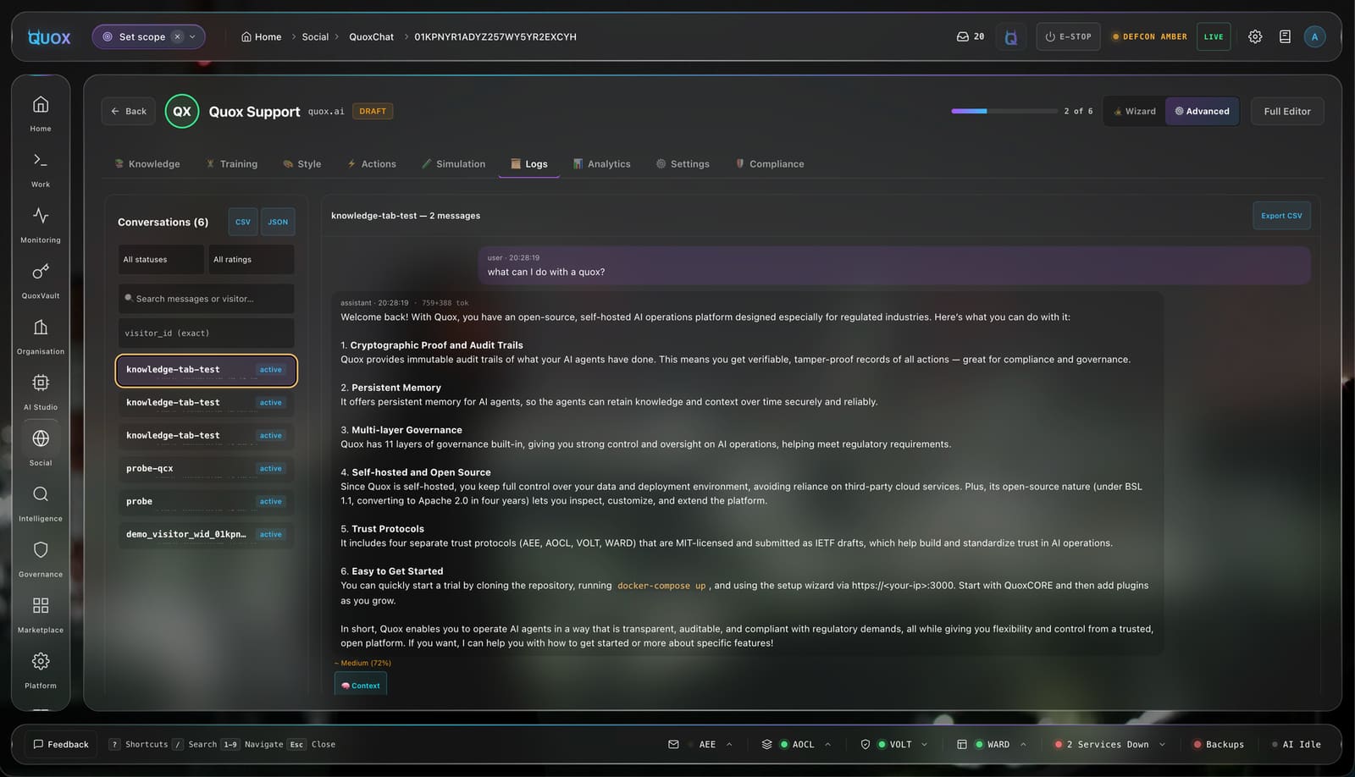Switch to Wizard mode

tap(1135, 111)
